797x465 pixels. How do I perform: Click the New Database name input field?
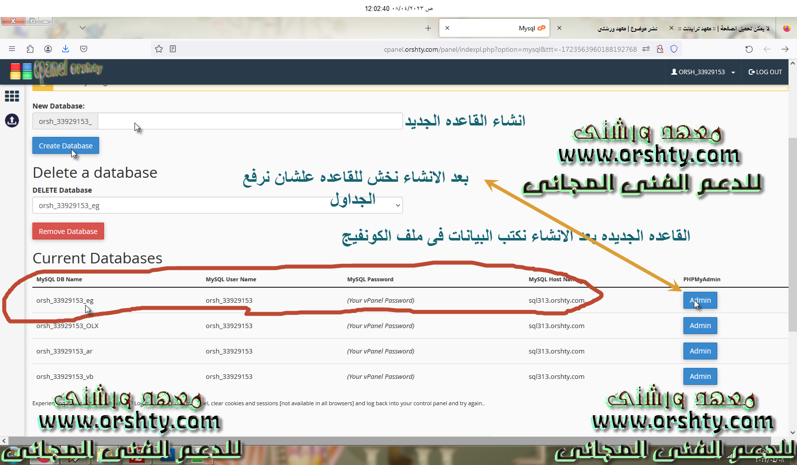(250, 121)
